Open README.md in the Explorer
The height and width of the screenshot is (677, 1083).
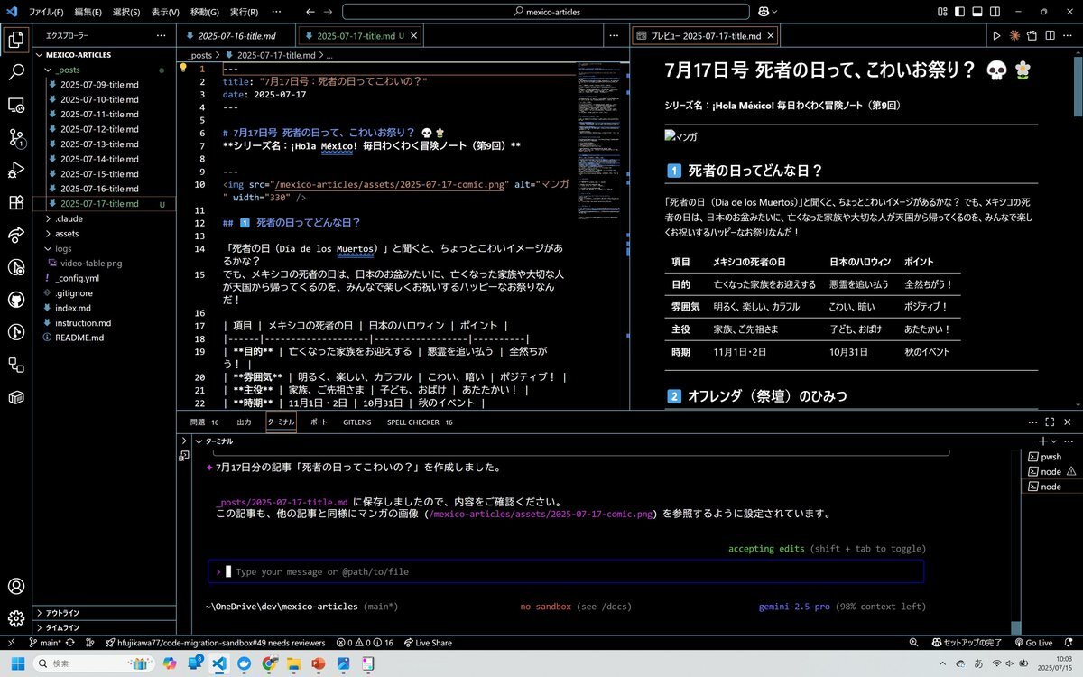(79, 338)
